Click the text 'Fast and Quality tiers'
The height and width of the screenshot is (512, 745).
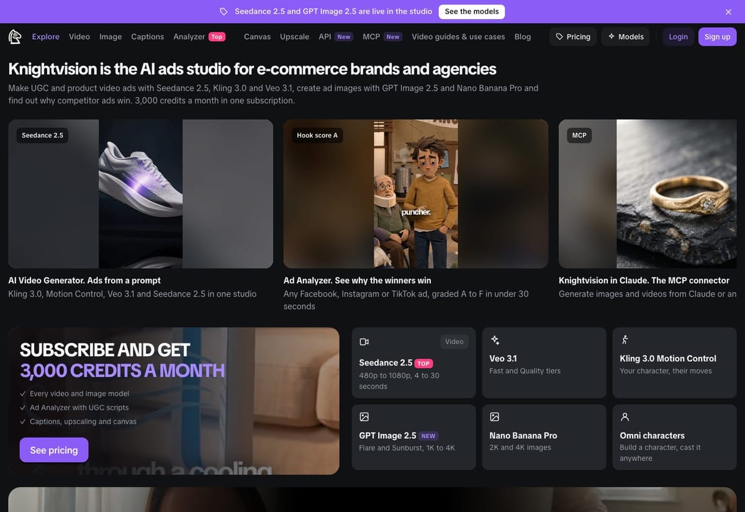click(x=525, y=371)
